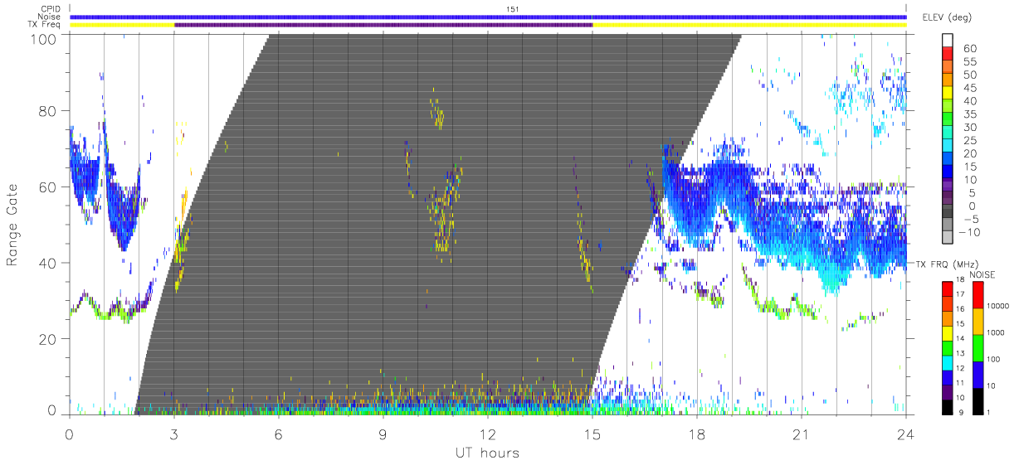Click the '40' tick on Range Gate axis
1019x470 pixels.
[x=48, y=263]
